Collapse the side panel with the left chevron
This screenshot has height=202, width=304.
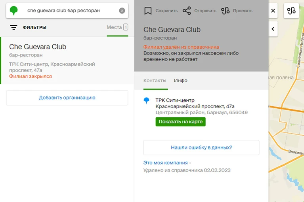point(273,29)
